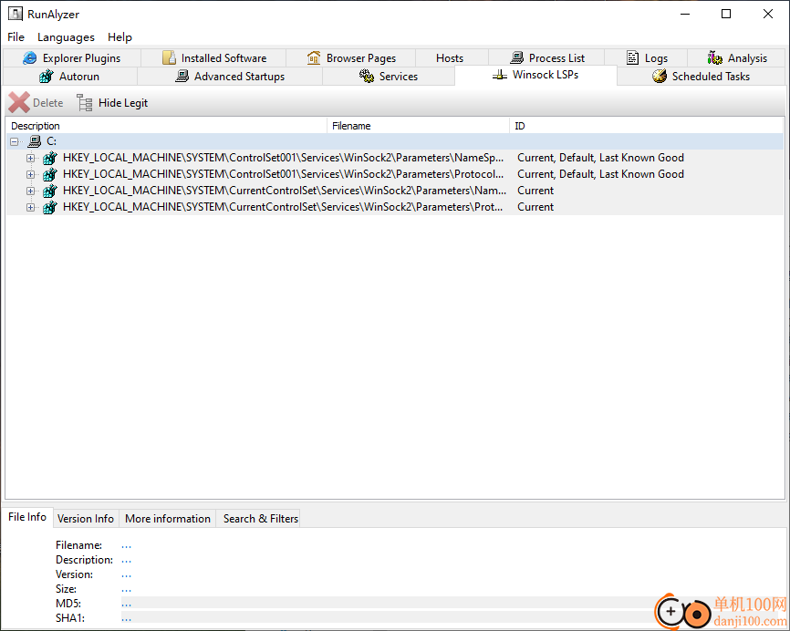790x631 pixels.
Task: Click the Filename value dots in File Info
Action: [126, 546]
